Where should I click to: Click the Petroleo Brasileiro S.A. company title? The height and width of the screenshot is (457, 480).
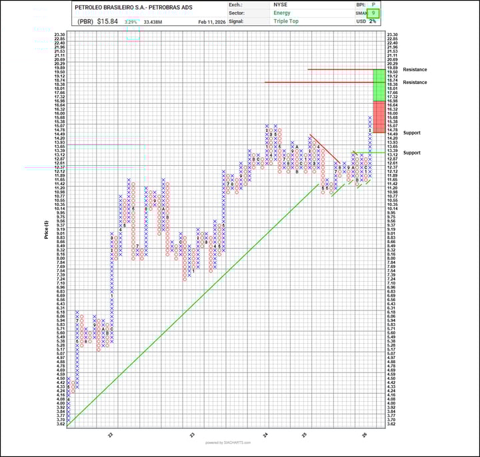click(133, 7)
